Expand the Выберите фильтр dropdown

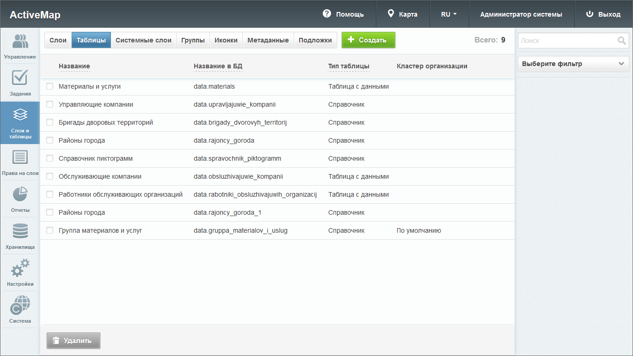573,64
